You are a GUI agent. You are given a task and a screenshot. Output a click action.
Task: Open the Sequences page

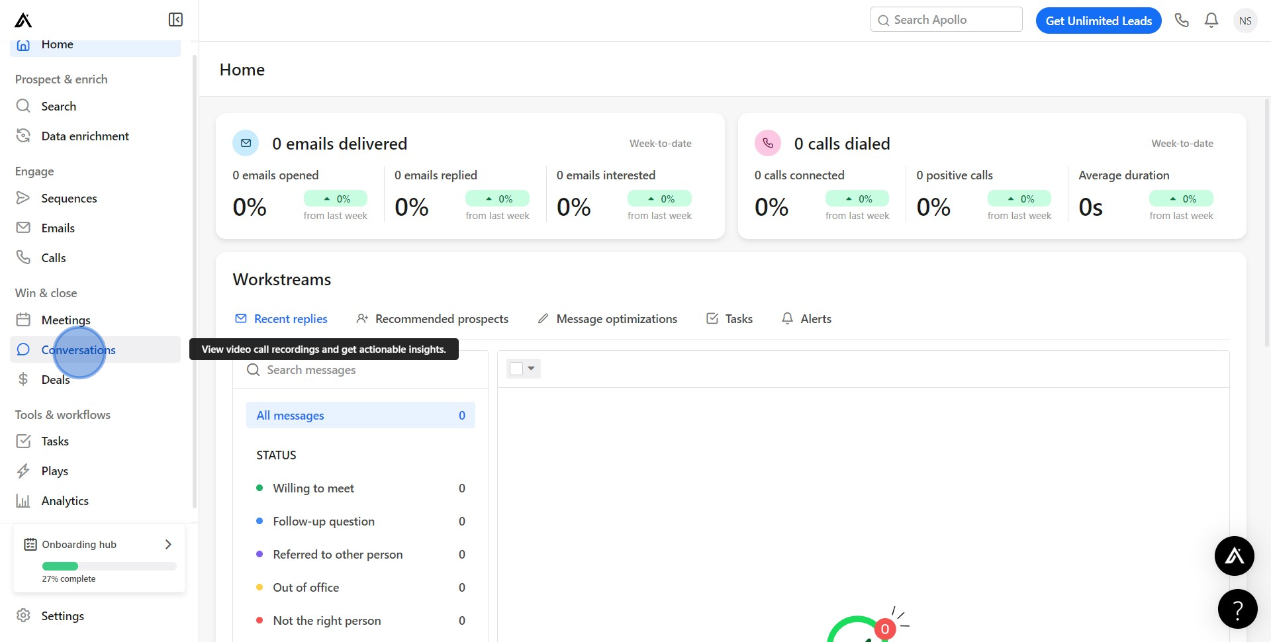point(95,198)
